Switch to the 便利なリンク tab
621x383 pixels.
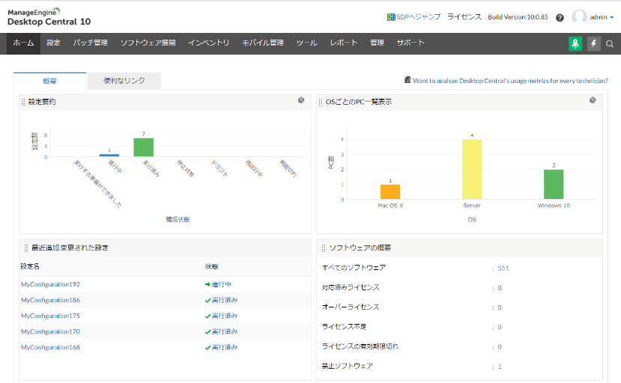[124, 81]
